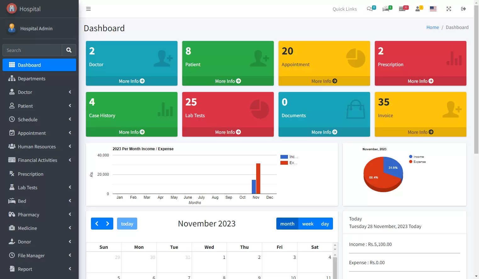Click the Pharmacy pills sidebar icon
479x279 pixels.
[x=12, y=214]
